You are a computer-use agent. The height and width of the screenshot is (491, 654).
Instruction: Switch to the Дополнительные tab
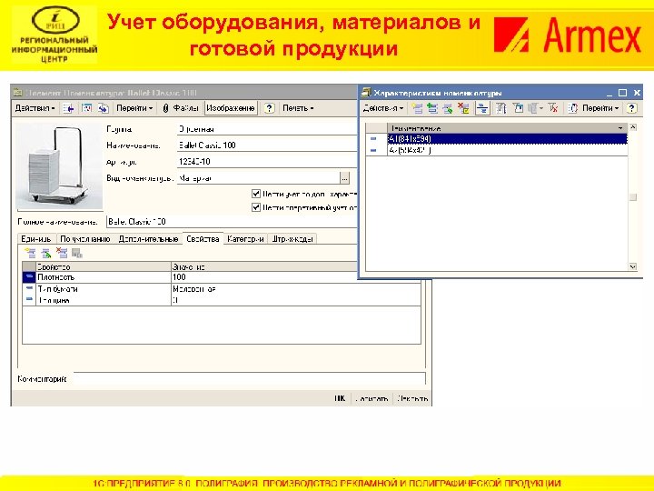coord(148,239)
